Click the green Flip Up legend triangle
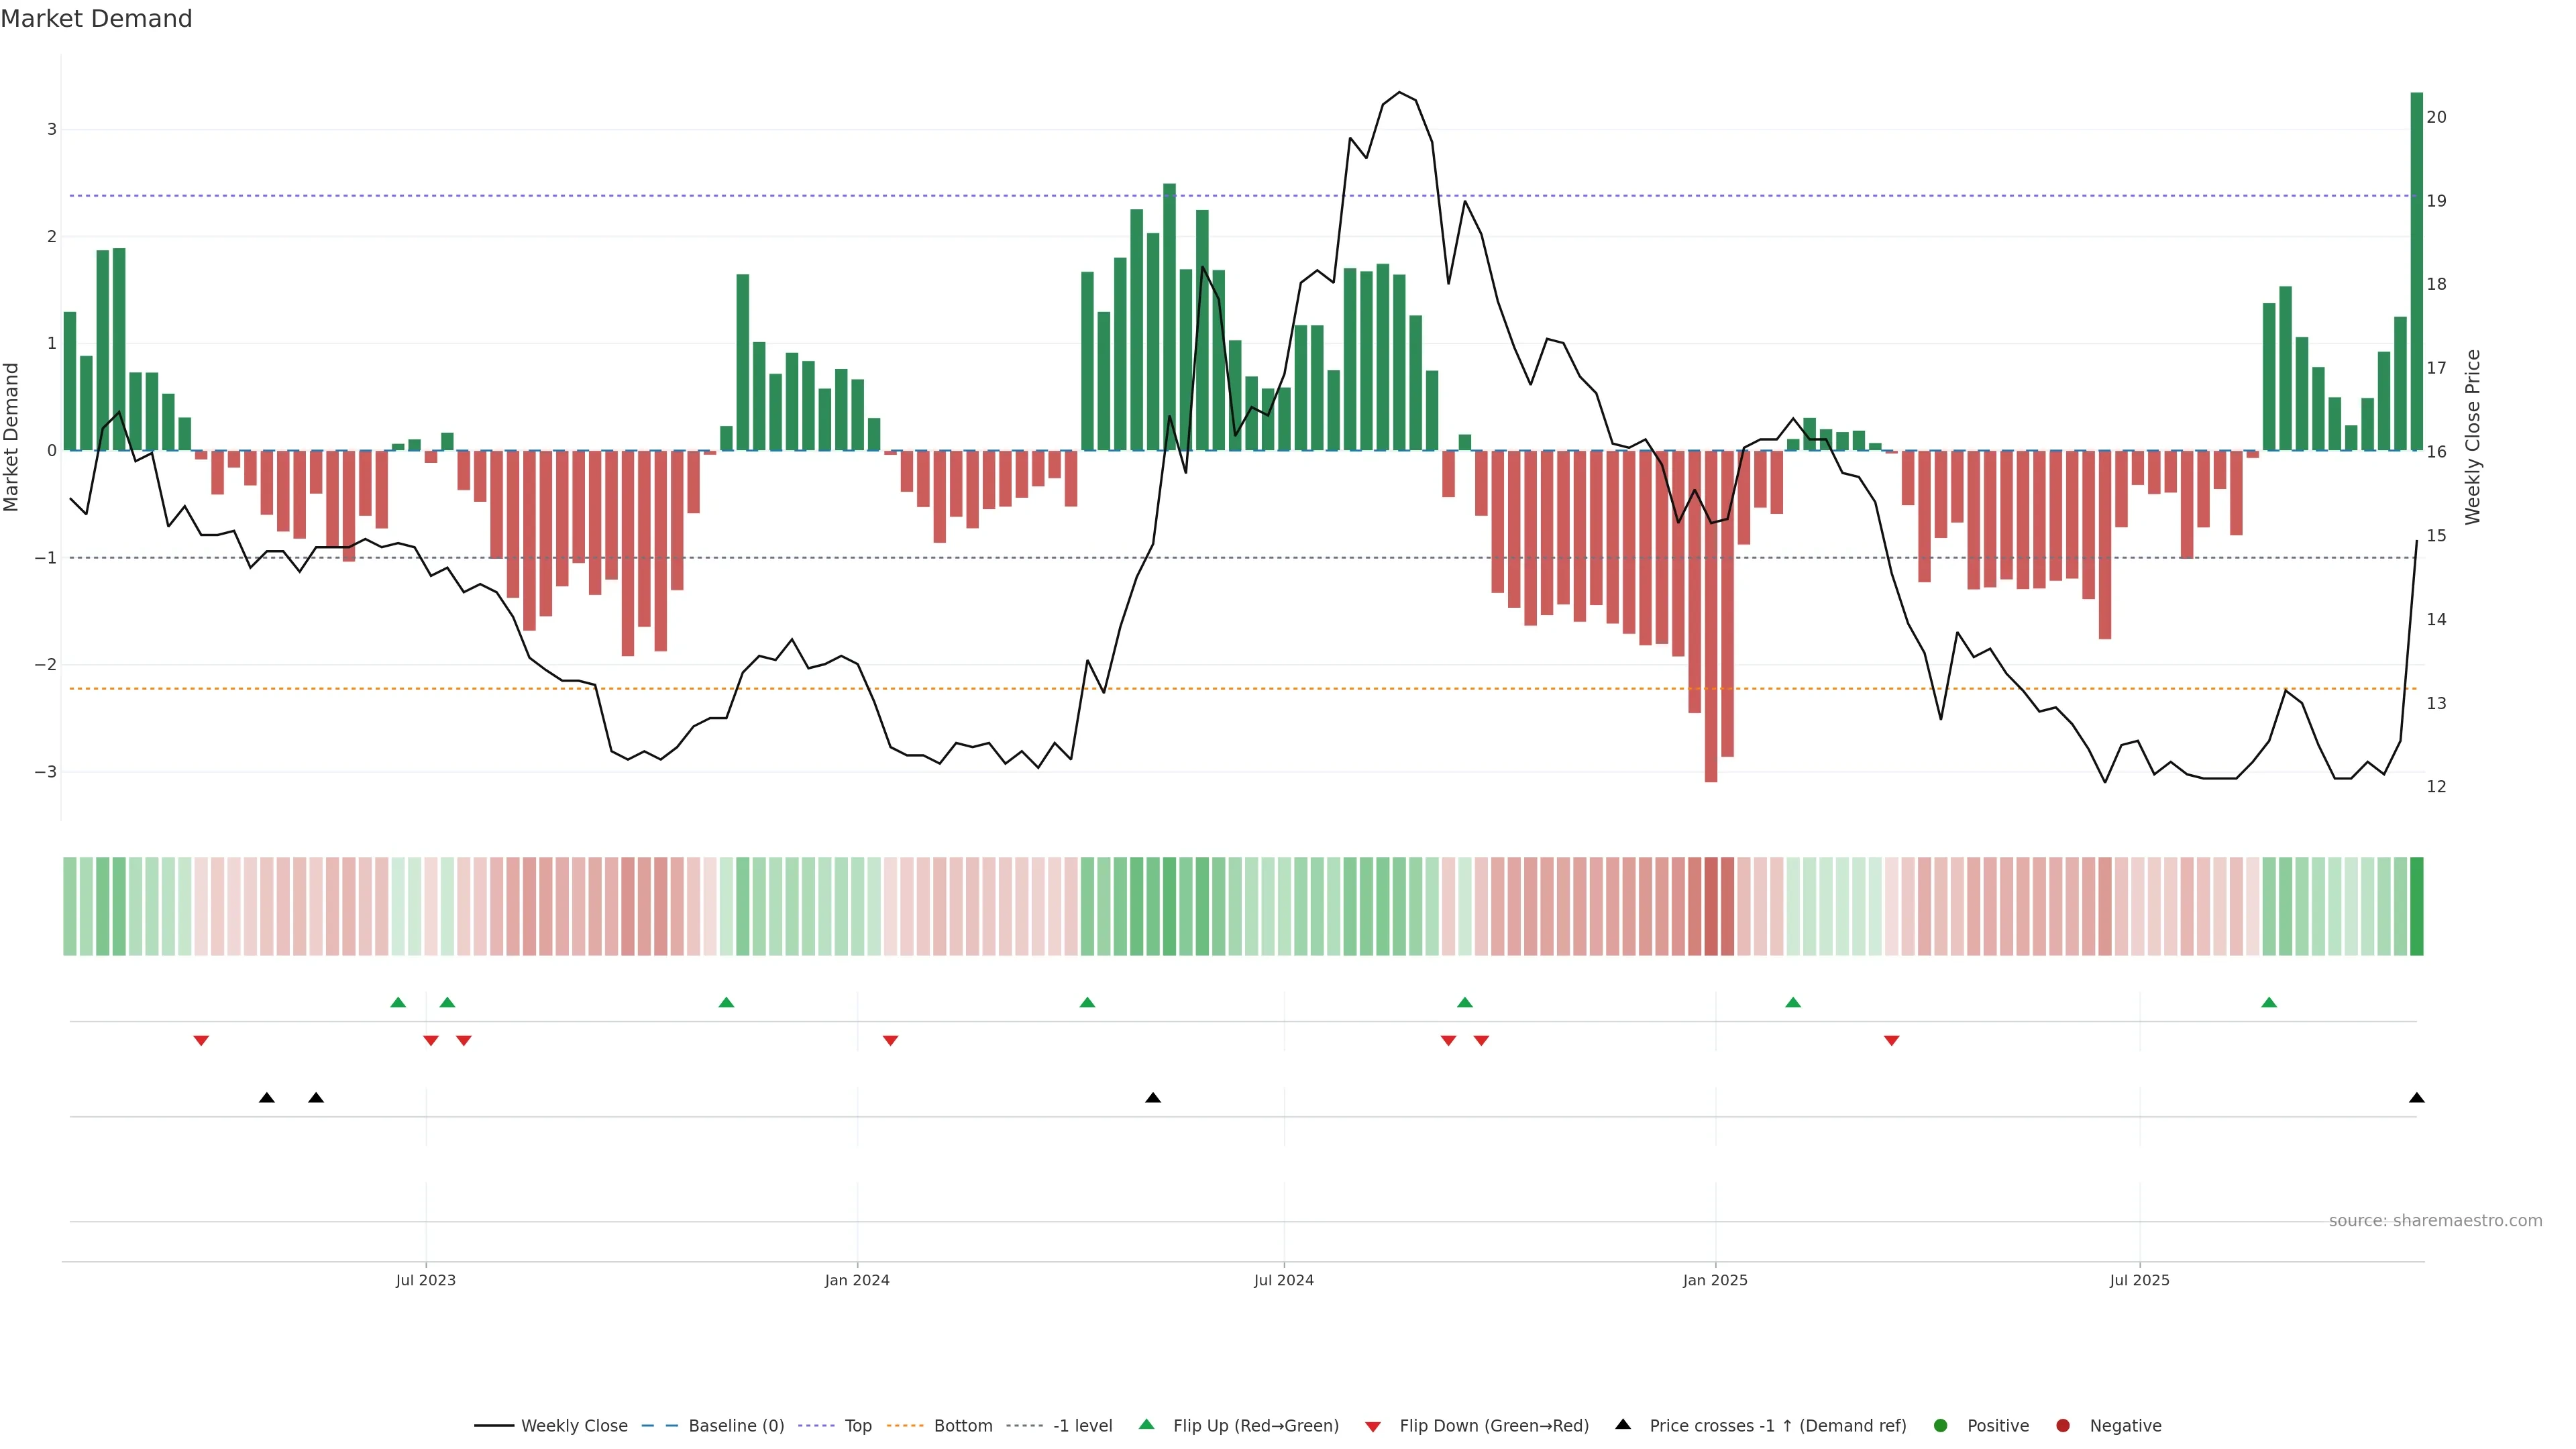The width and height of the screenshot is (2576, 1449). tap(1147, 1425)
